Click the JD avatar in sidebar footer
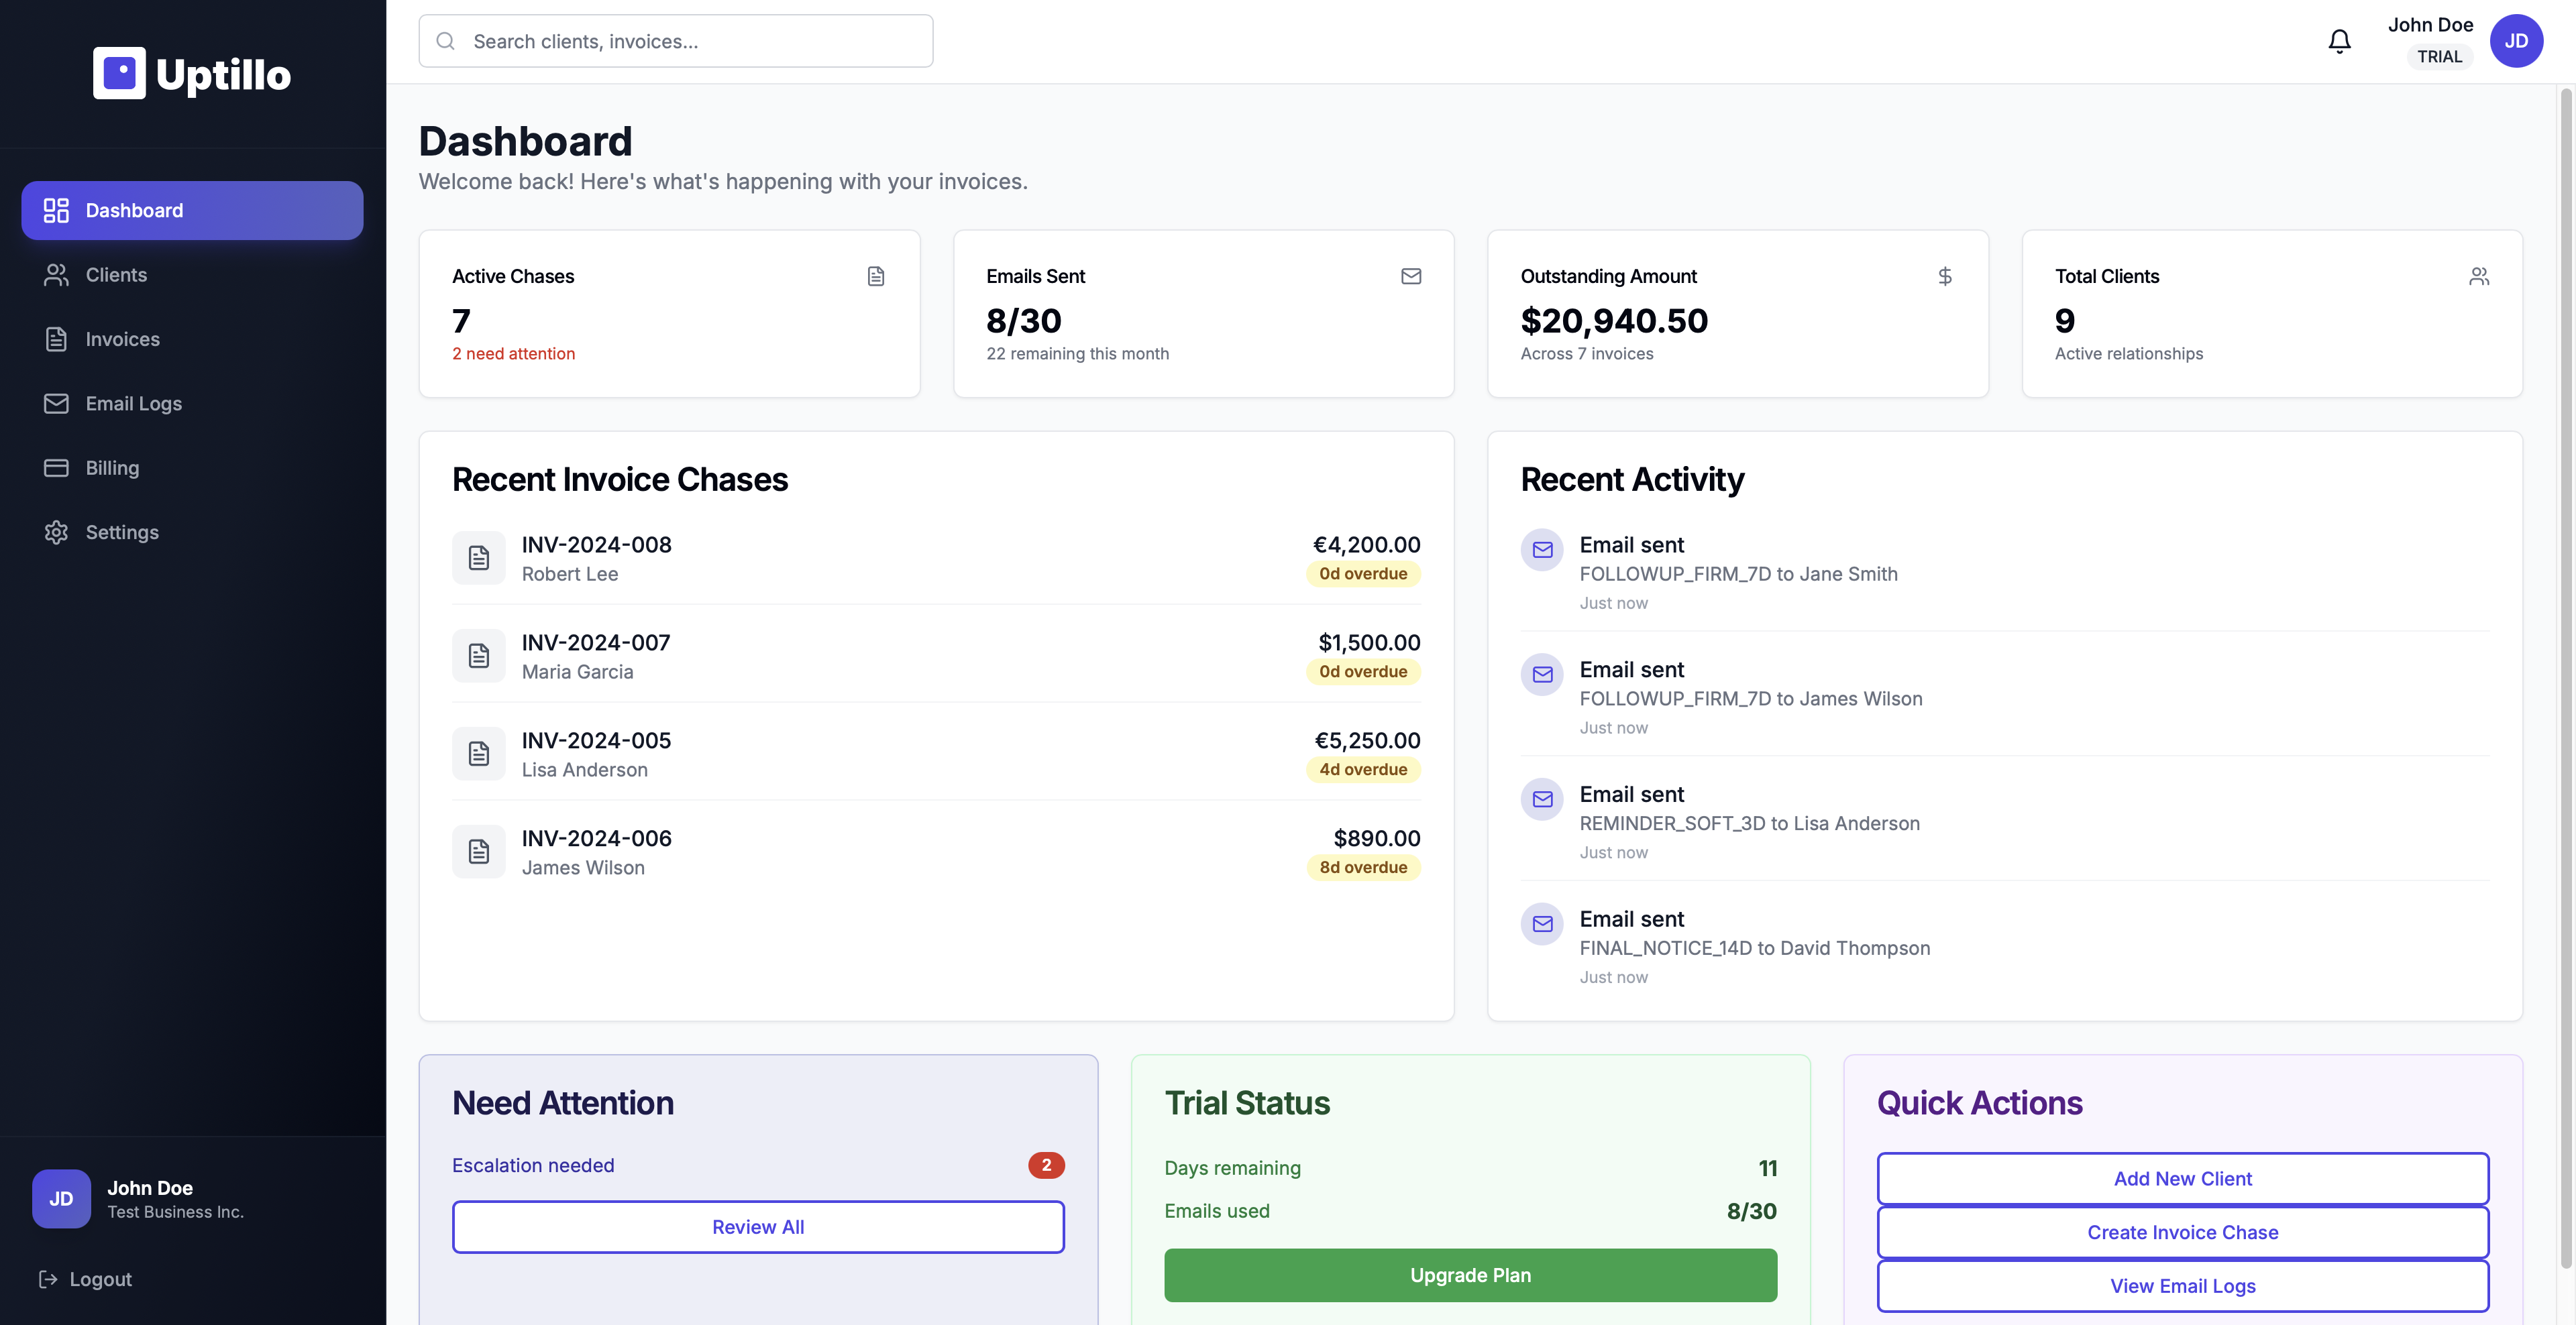This screenshot has height=1325, width=2576. [61, 1199]
